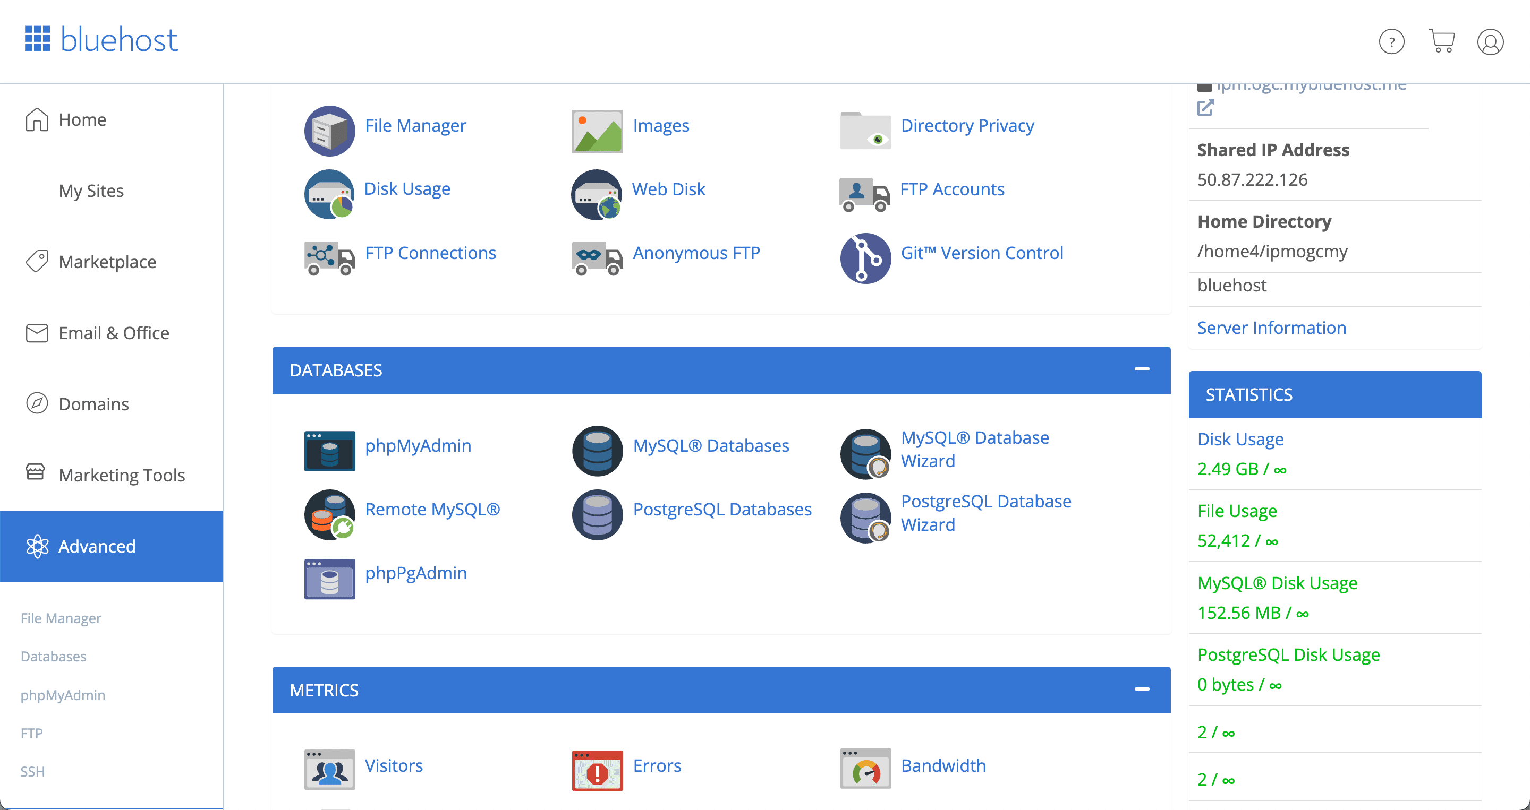Open the FTP Connections text link
1530x810 pixels.
[430, 253]
